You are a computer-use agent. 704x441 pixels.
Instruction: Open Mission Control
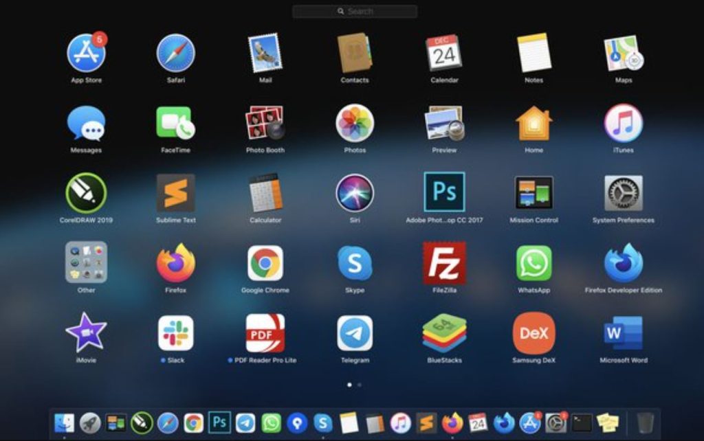533,197
